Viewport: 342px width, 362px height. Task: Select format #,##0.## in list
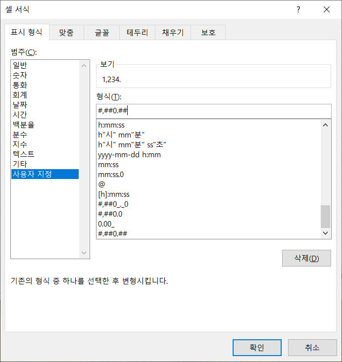(x=209, y=233)
